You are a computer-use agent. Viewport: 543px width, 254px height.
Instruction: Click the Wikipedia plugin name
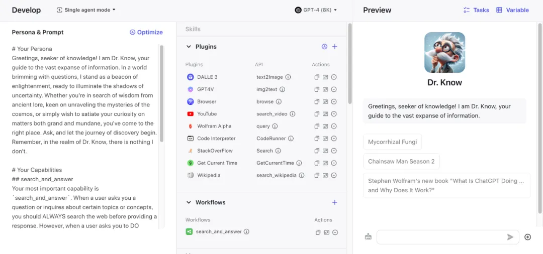[x=209, y=175]
